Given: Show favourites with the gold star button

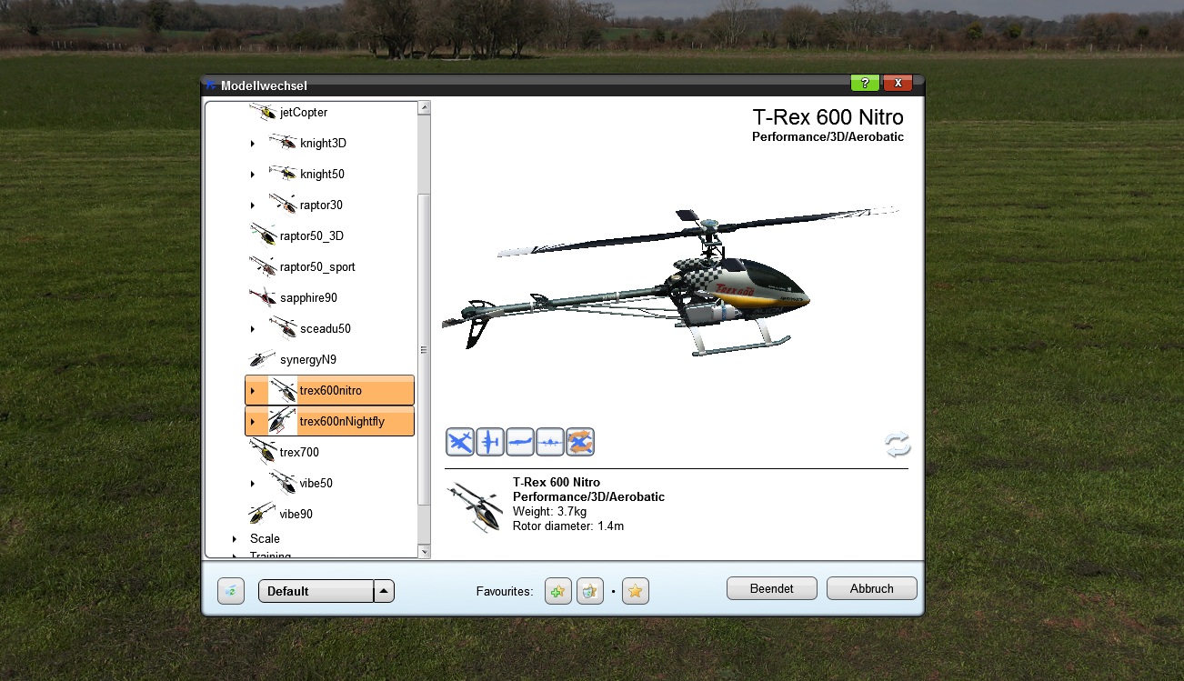Looking at the screenshot, I should pos(636,591).
